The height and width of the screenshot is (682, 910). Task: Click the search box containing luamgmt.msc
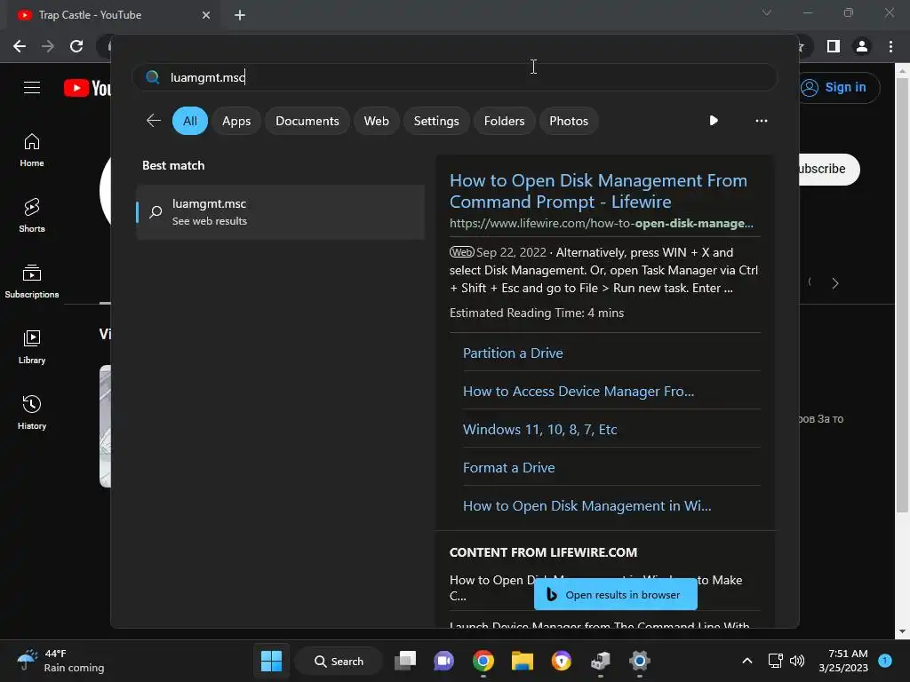coord(454,77)
